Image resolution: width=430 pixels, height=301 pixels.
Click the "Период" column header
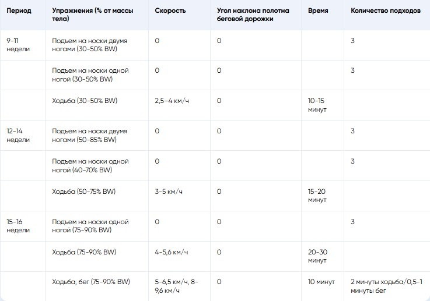tap(19, 11)
